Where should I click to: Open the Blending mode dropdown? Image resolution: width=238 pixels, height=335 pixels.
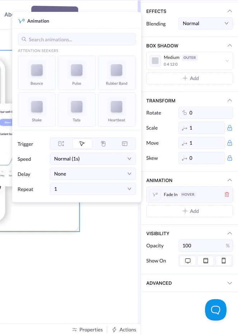206,23
